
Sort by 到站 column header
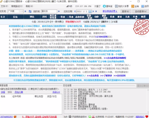click(32, 17)
